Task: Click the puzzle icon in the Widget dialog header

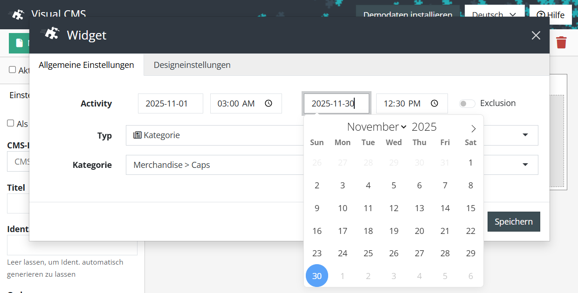Action: coord(51,34)
